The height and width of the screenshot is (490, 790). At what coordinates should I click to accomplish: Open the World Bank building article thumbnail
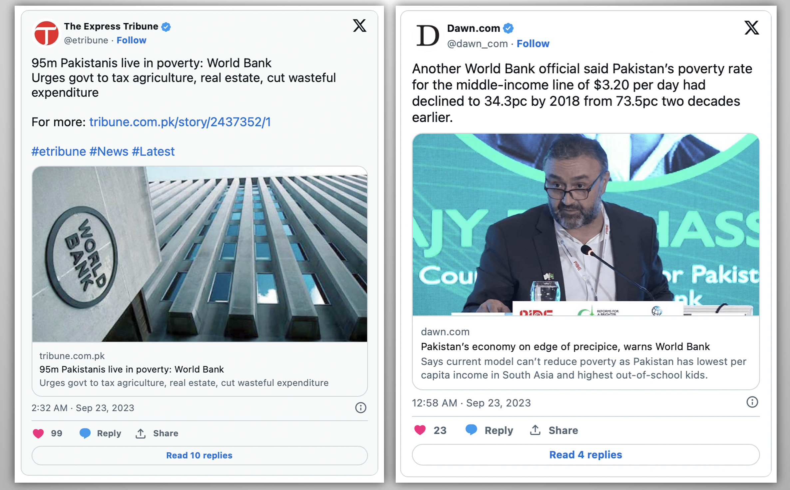[x=200, y=254]
